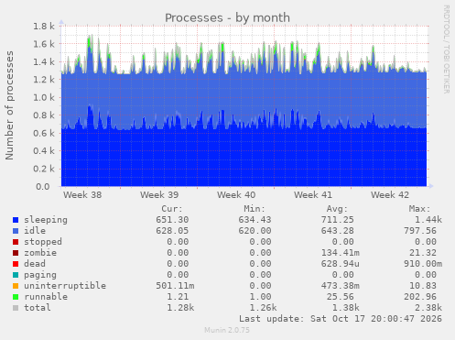Click the zombie legend color swatch
Image resolution: width=455 pixels, height=340 pixels.
coord(16,253)
